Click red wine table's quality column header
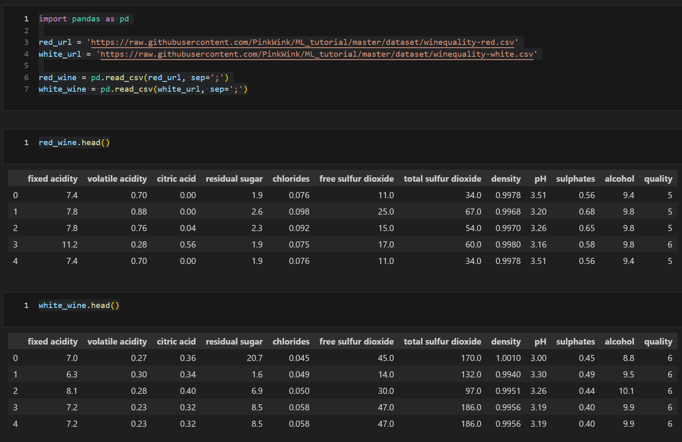Image resolution: width=682 pixels, height=442 pixels. [x=658, y=179]
